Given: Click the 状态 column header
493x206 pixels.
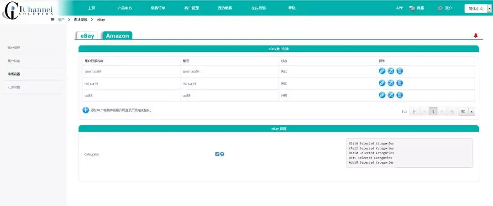Looking at the screenshot, I should click(283, 61).
